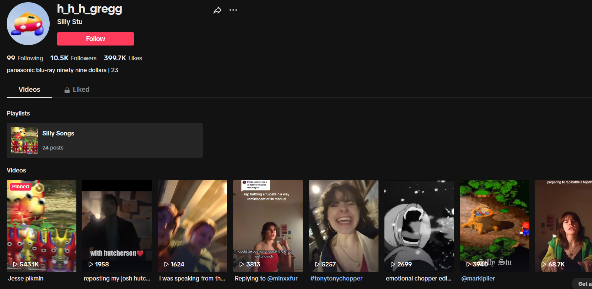
Task: Open the Silly Stu game video thumbnail
Action: 495,226
